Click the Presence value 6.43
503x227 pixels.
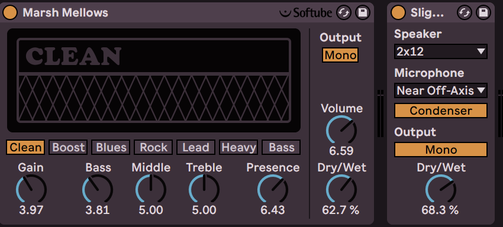[x=273, y=210]
